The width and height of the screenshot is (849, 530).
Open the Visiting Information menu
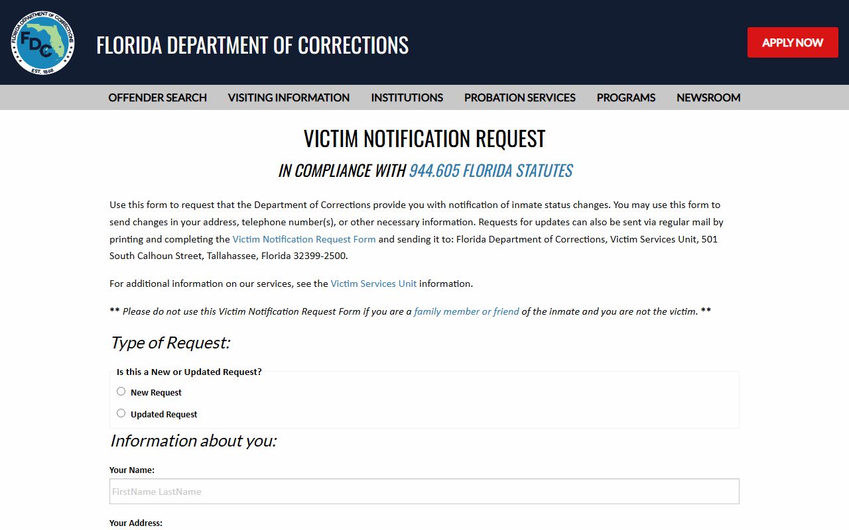point(289,97)
